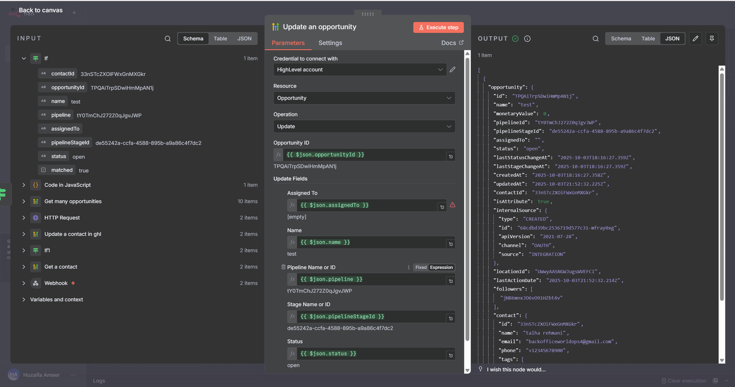Click the If1 node icon
This screenshot has width=735, height=387.
[35, 250]
